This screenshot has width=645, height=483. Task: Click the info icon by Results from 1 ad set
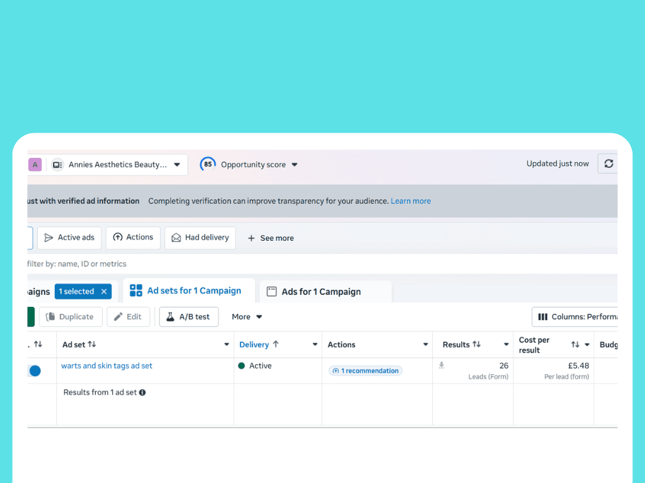142,392
